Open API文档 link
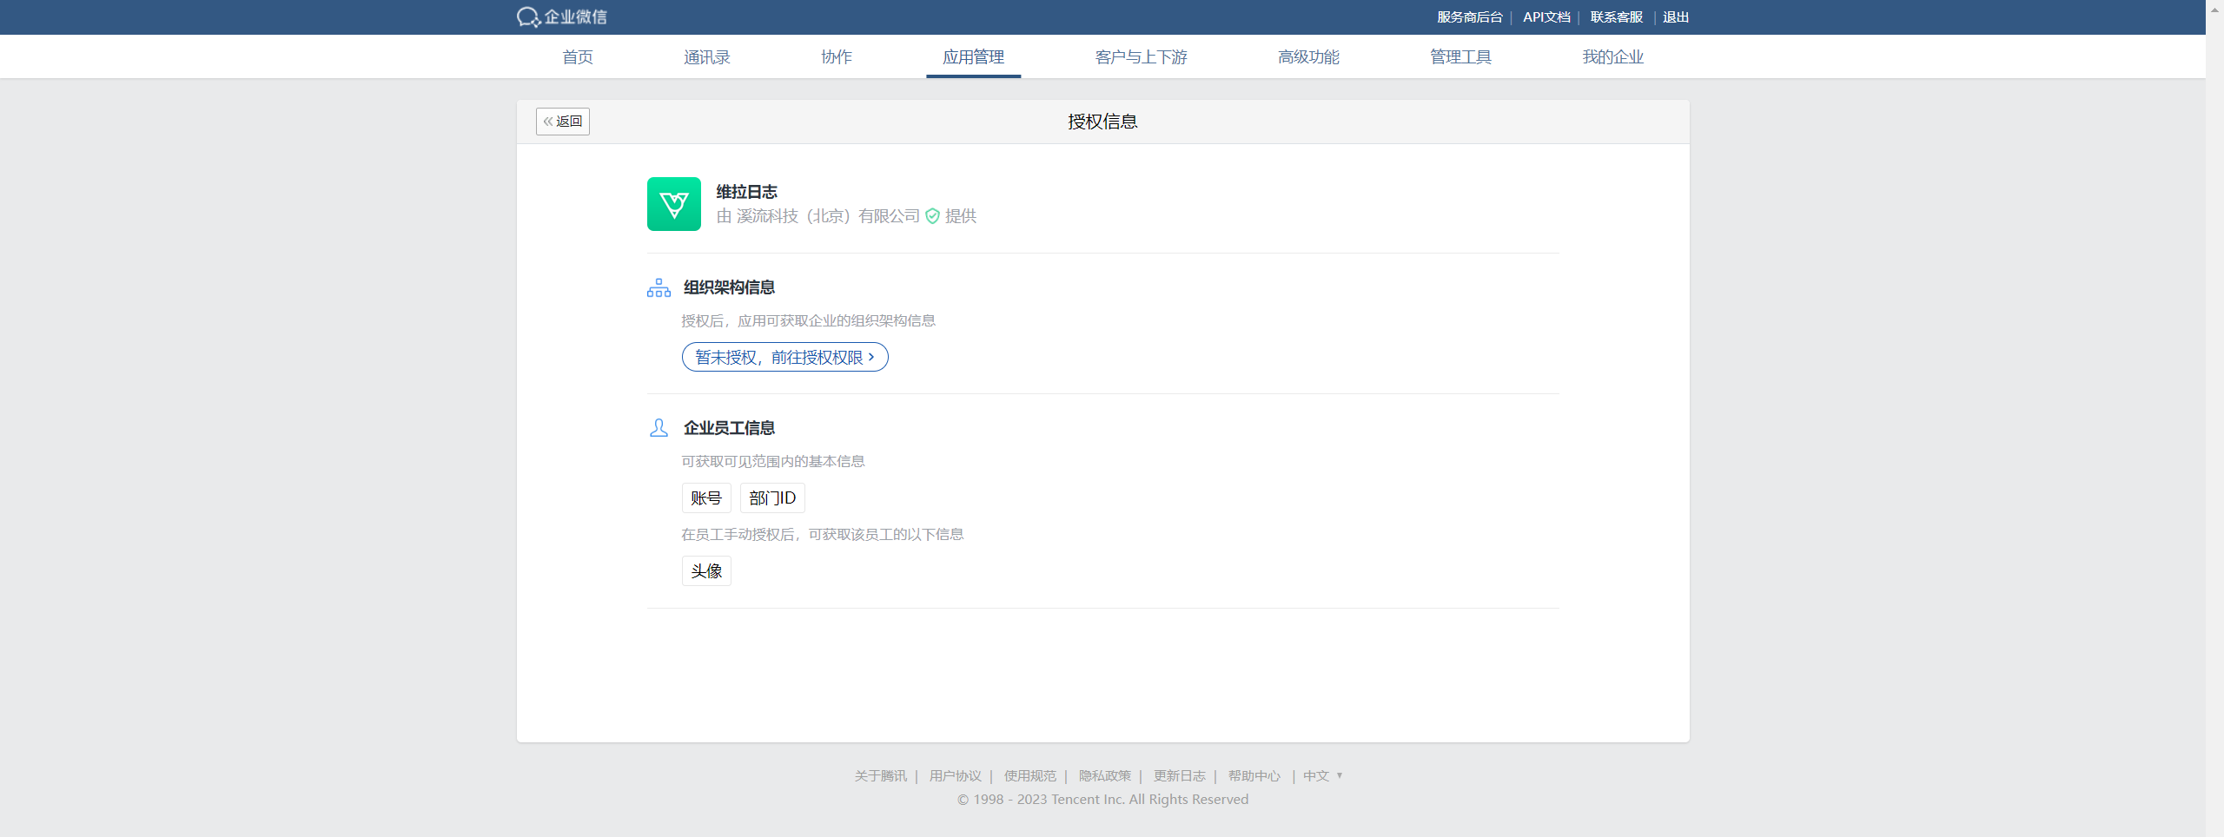The image size is (2224, 837). pos(1546,17)
